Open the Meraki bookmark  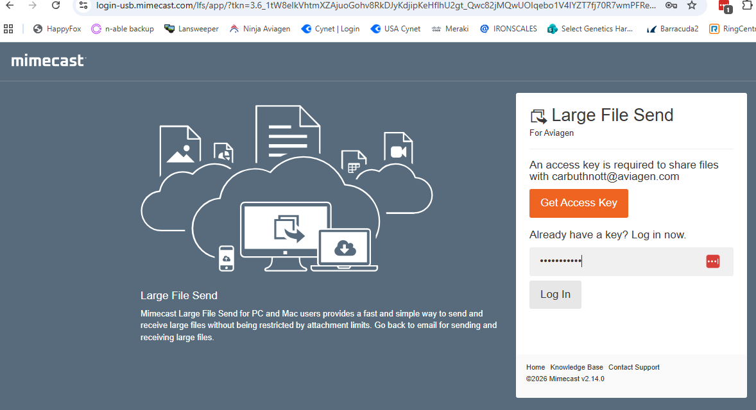(450, 29)
